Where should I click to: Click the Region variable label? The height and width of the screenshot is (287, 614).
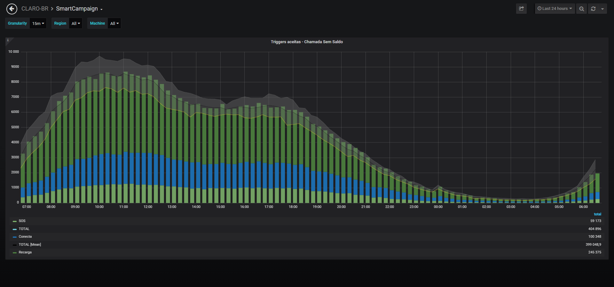pyautogui.click(x=60, y=23)
